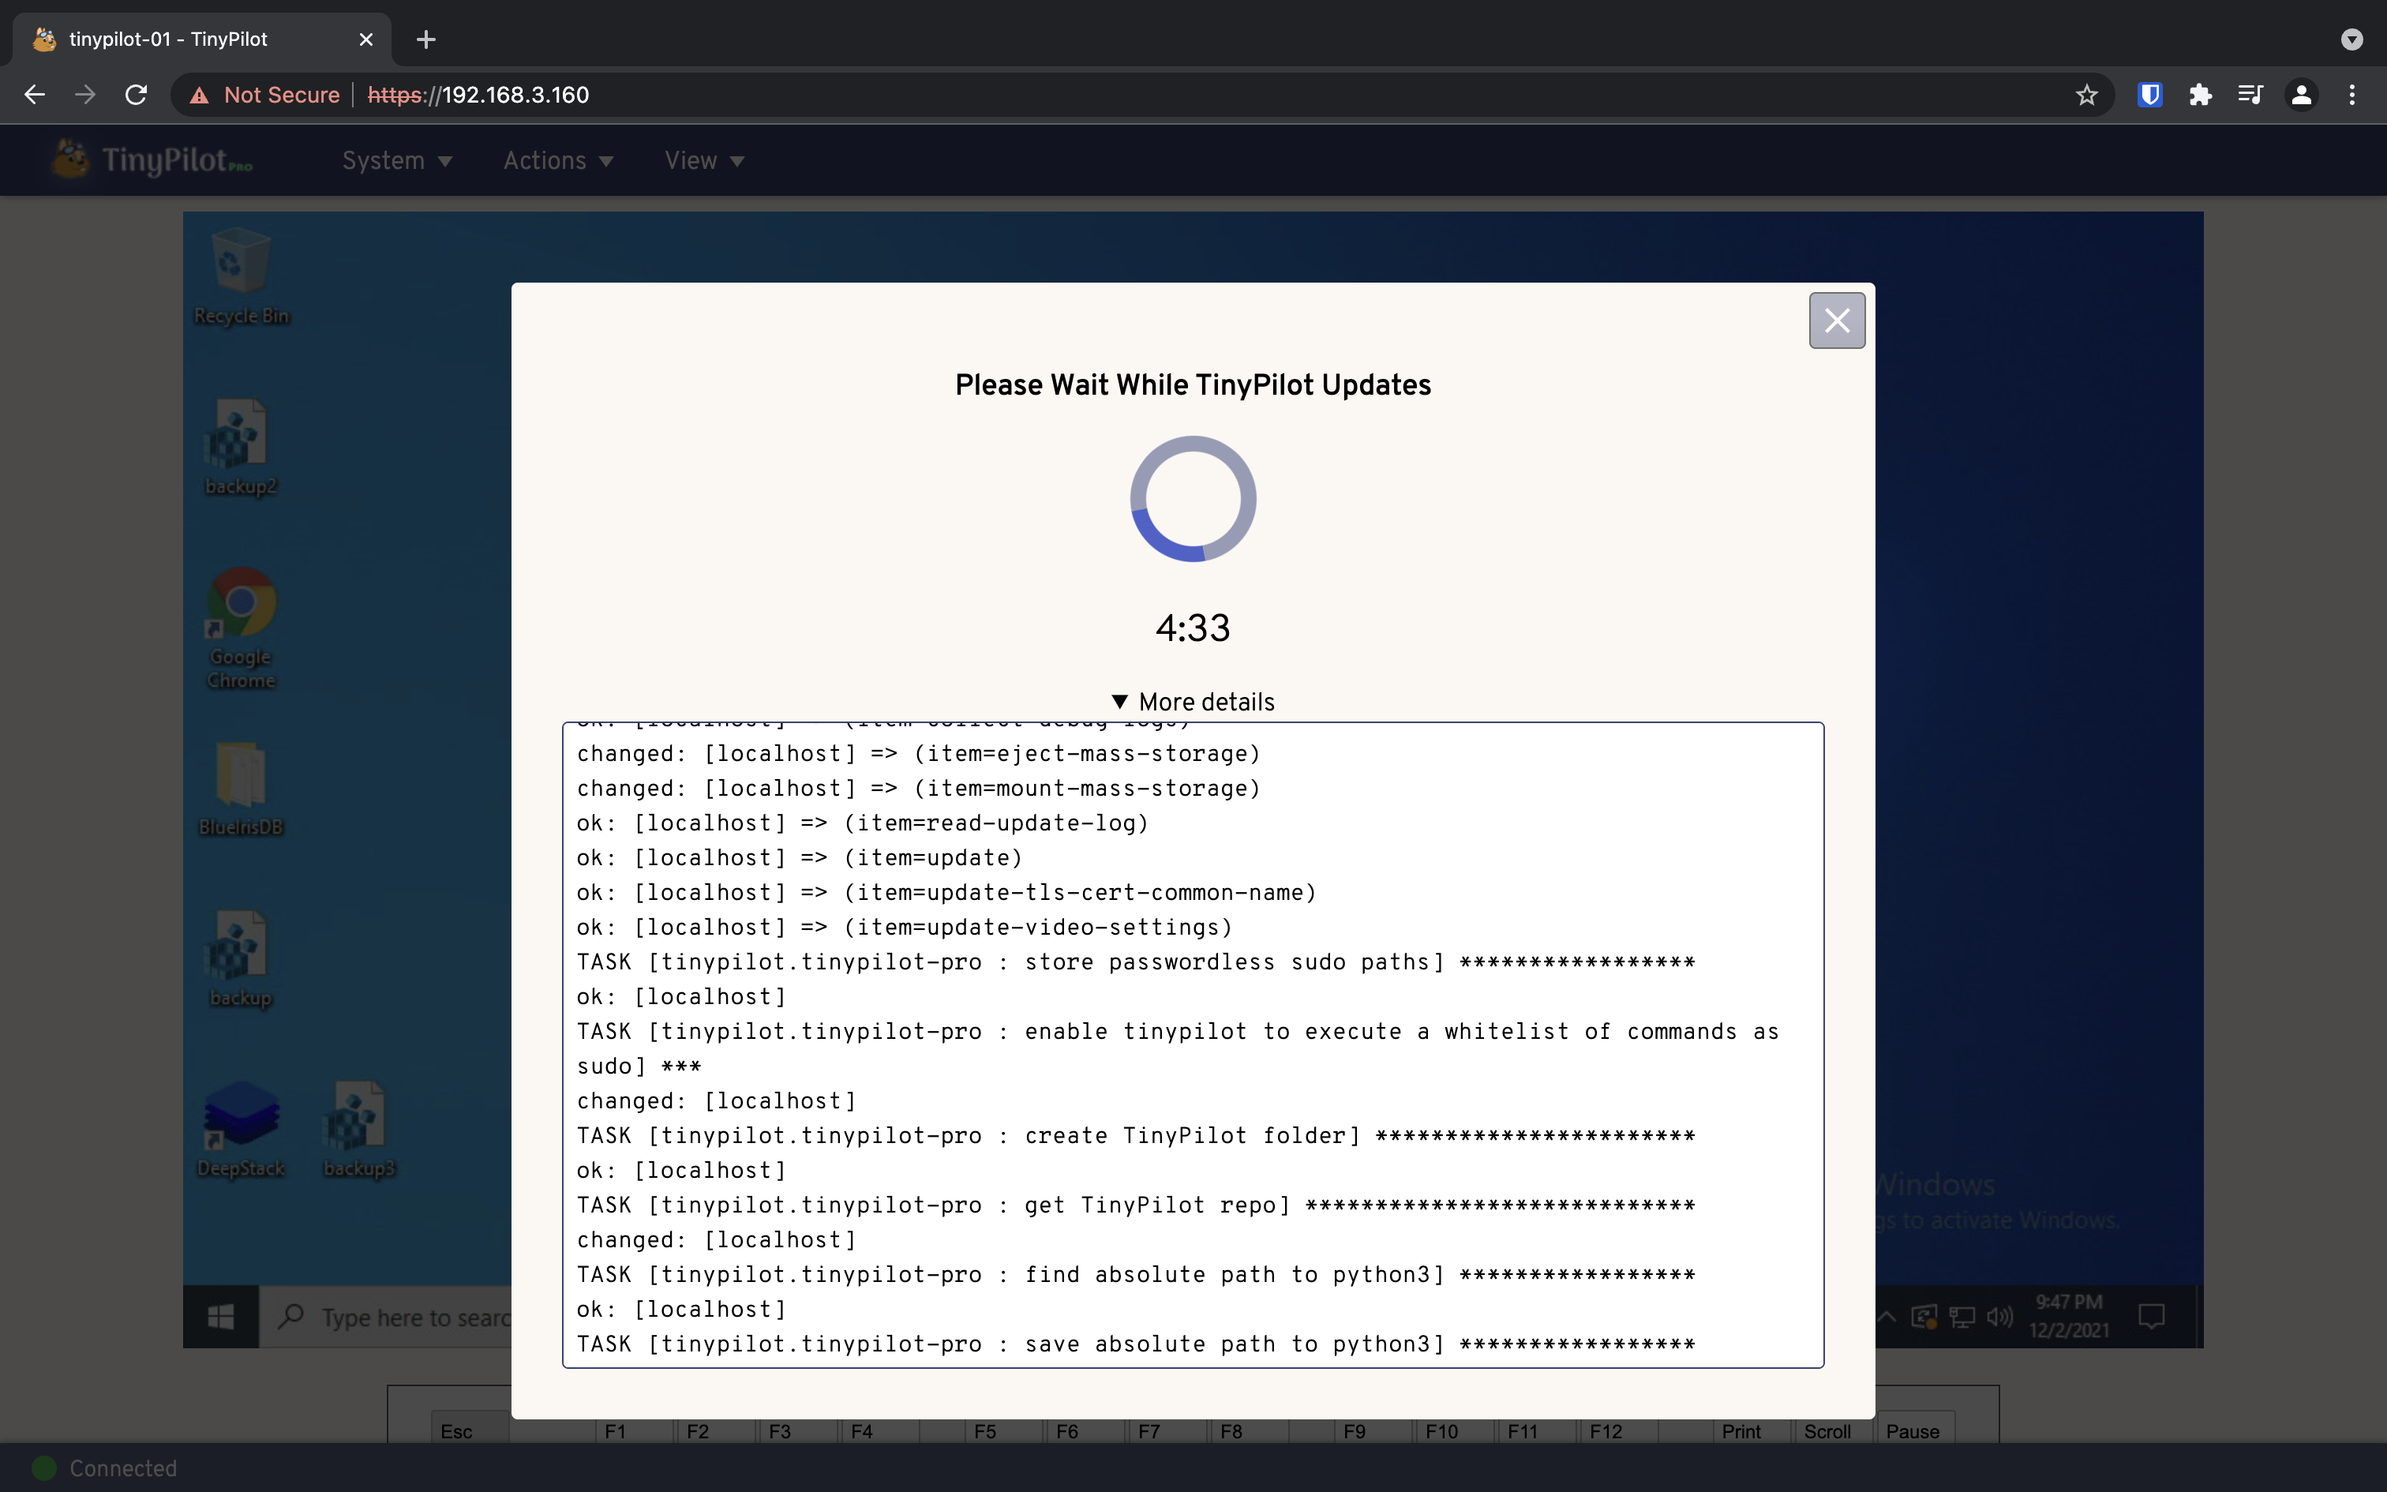The image size is (2387, 1492).
Task: Select the Google Chrome desktop shortcut
Action: click(241, 628)
